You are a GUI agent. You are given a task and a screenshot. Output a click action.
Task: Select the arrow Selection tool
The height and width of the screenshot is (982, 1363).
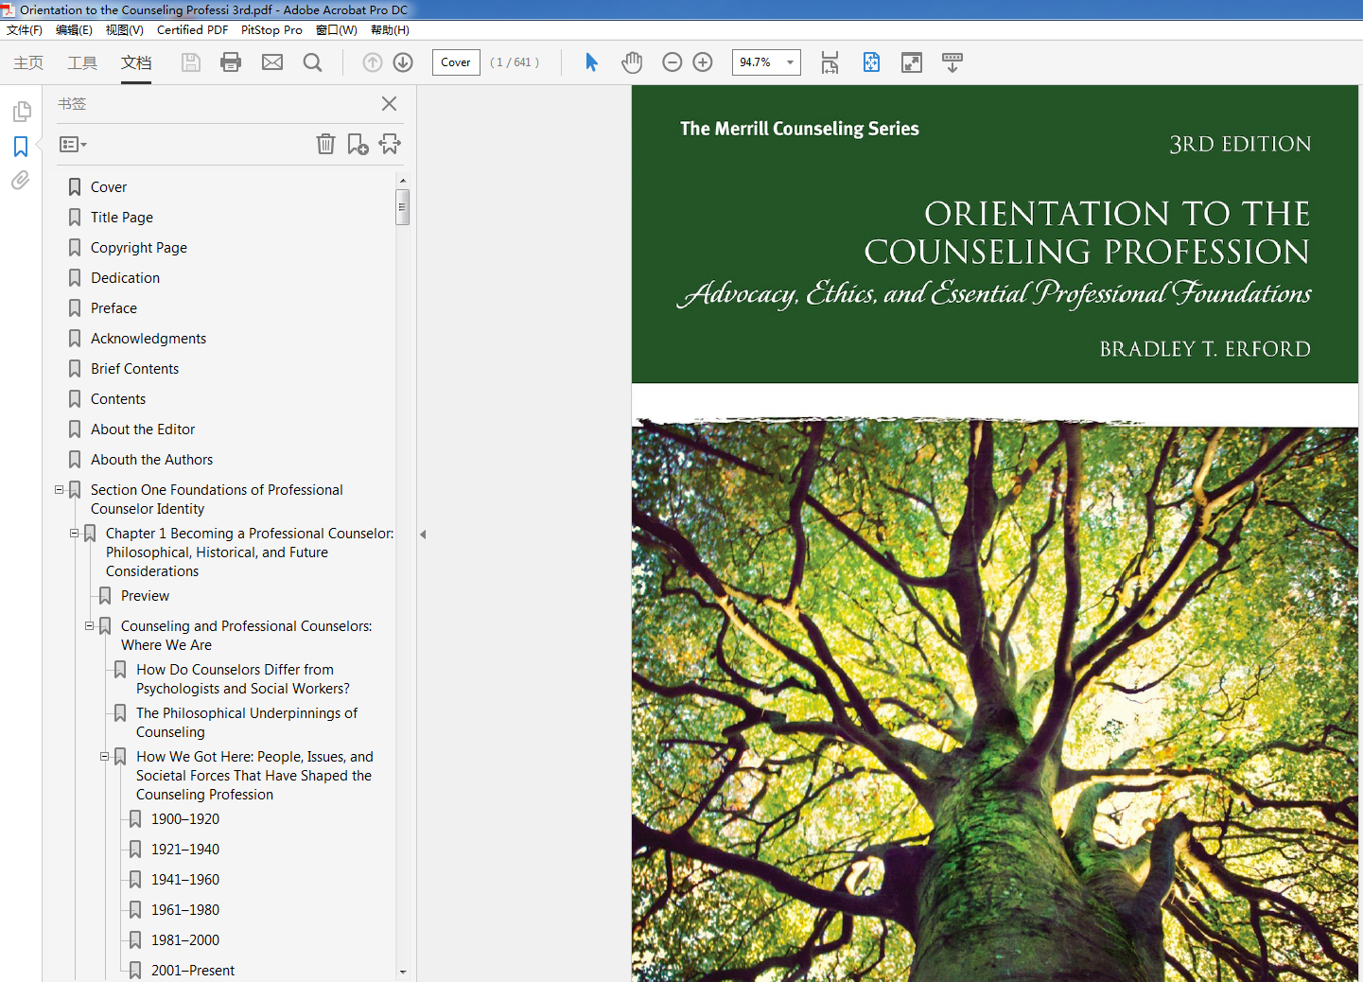pos(591,62)
